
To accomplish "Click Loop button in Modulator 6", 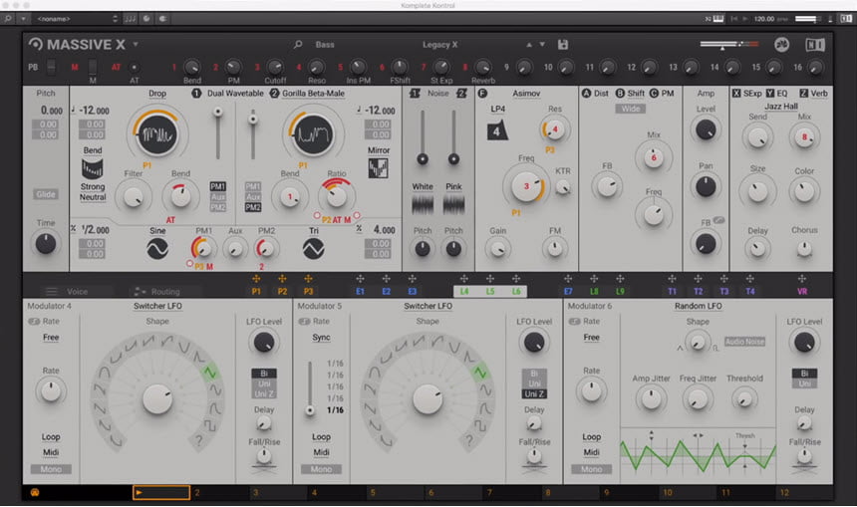I will coord(591,437).
